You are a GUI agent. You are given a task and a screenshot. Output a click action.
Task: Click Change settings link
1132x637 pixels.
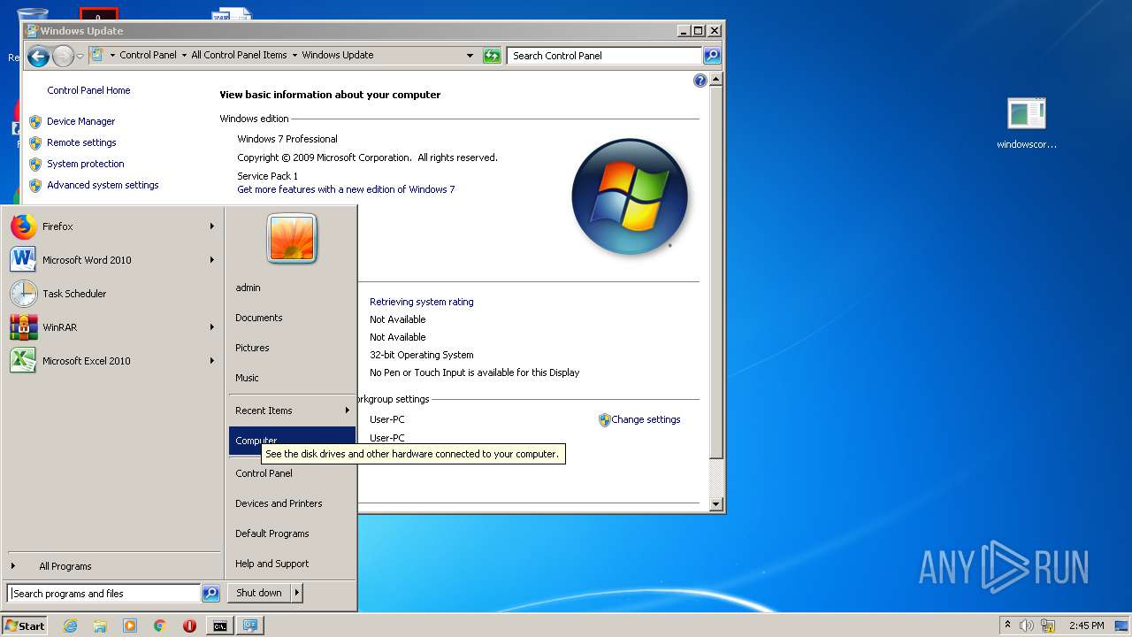coord(646,419)
